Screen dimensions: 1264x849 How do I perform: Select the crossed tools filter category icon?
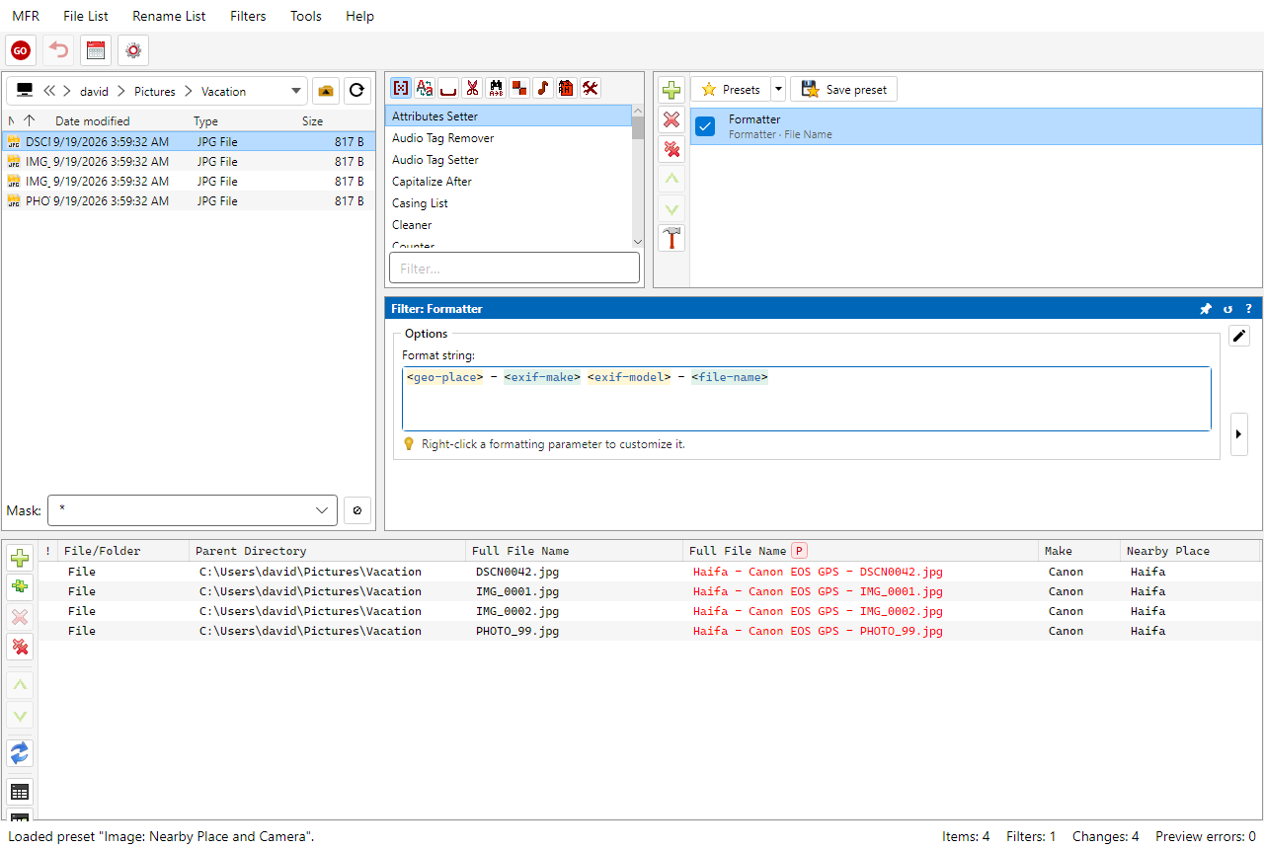(x=591, y=88)
